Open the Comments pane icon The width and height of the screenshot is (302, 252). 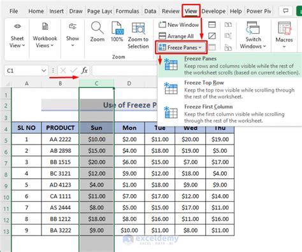tap(285, 11)
